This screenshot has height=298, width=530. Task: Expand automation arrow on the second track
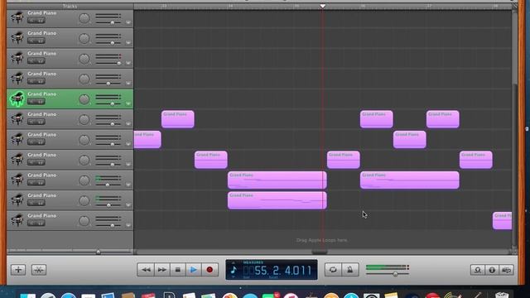click(x=128, y=43)
